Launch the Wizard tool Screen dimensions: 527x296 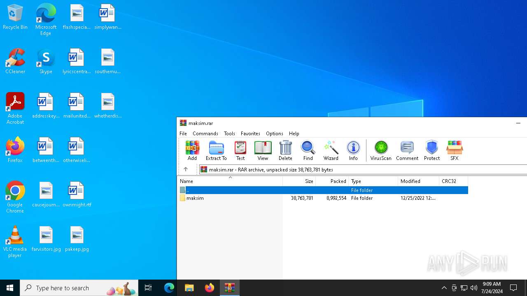pos(331,150)
